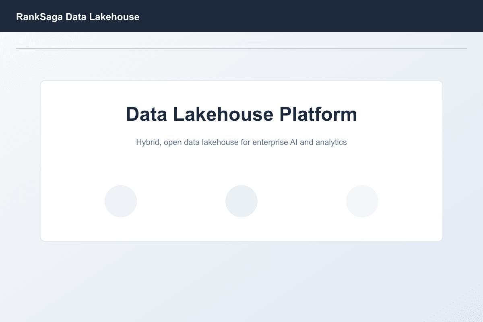Click the horizontal divider below the header

(242, 48)
